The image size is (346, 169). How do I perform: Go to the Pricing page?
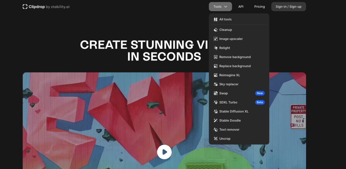tap(259, 7)
